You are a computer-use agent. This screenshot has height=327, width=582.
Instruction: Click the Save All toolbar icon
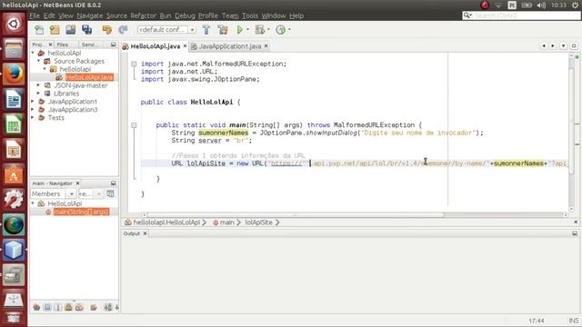pos(87,30)
